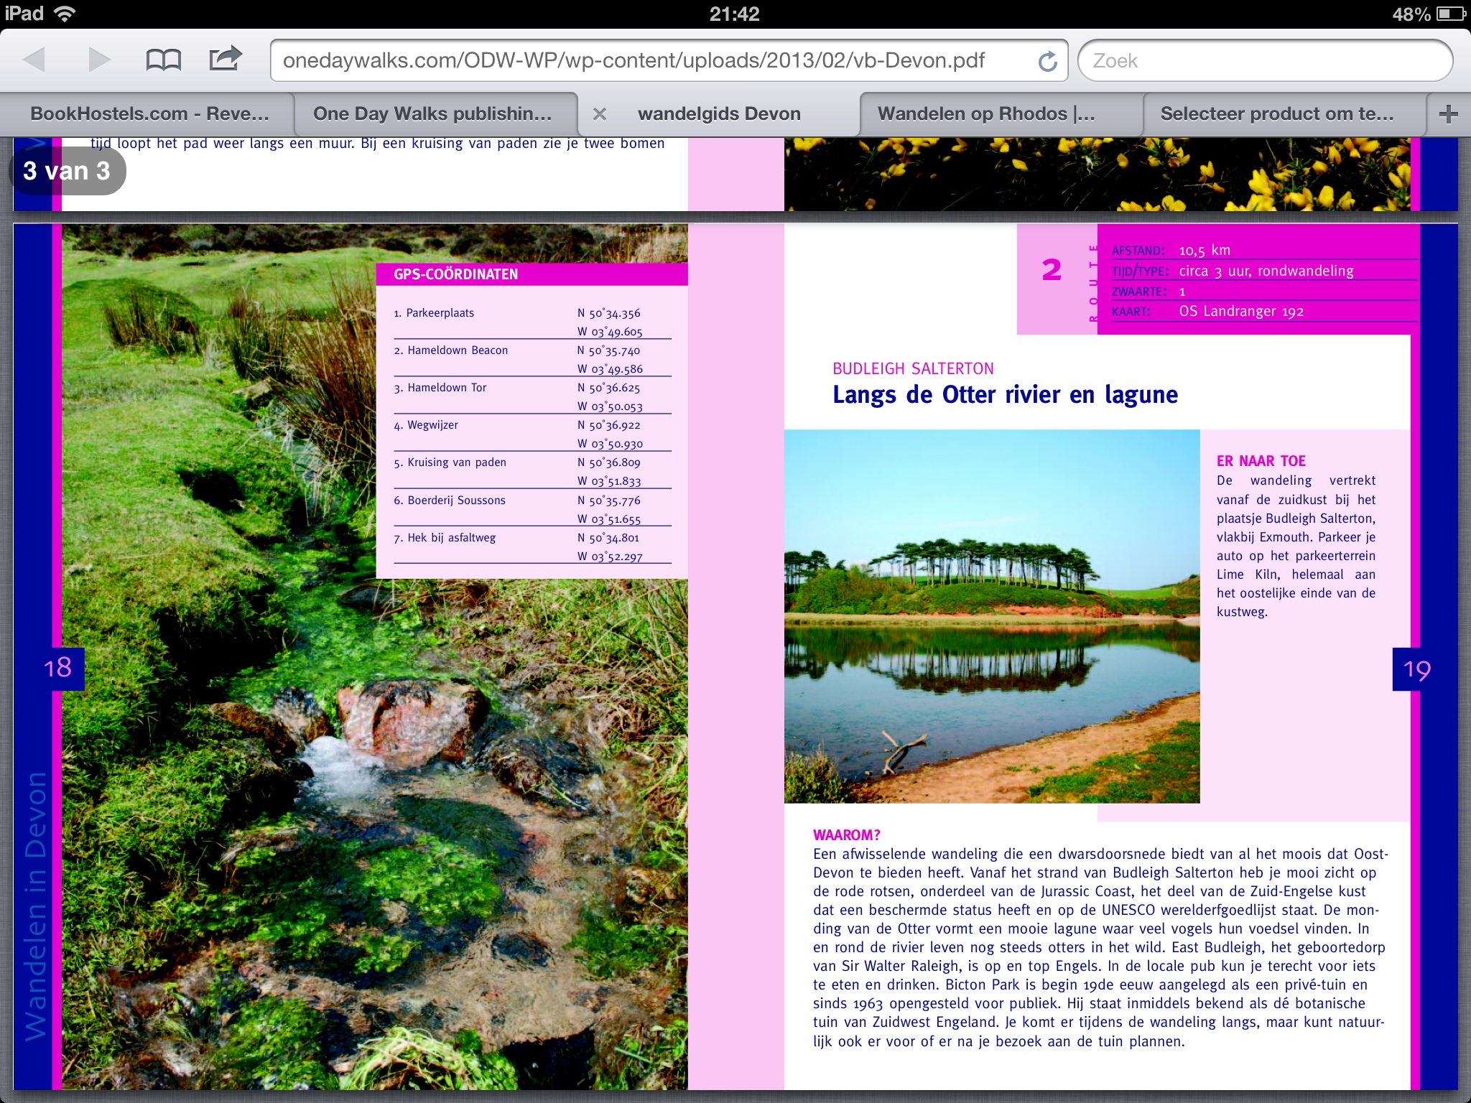Add a new tab with plus icon
The width and height of the screenshot is (1471, 1103).
[1448, 113]
